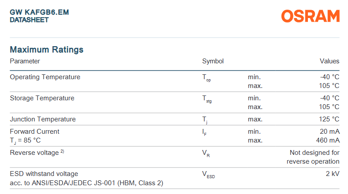Open footnote 2 next to Reverse voltage

pos(63,151)
